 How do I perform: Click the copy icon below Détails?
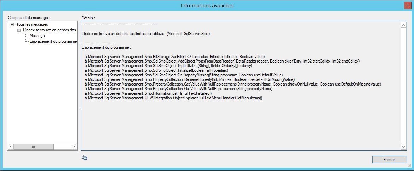[84, 158]
